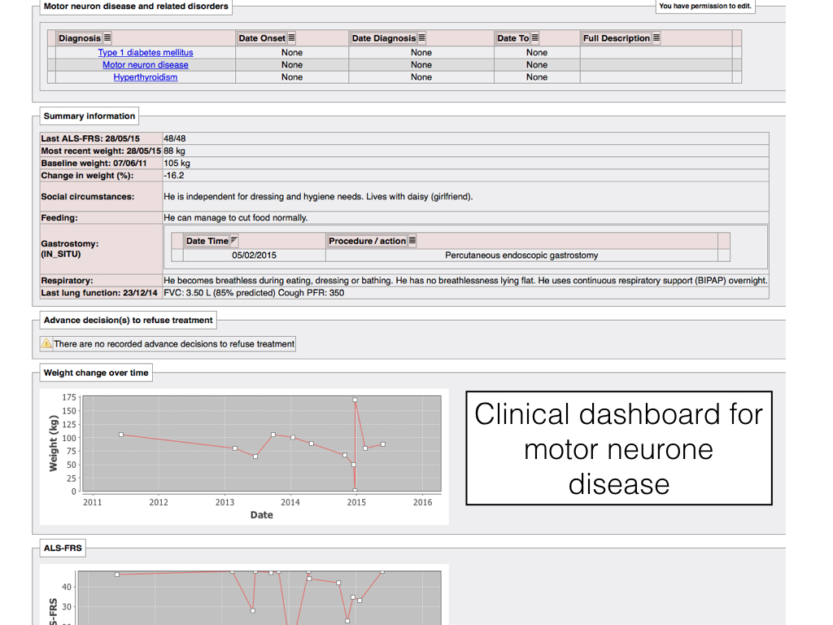This screenshot has width=833, height=625.
Task: Open the Type 1 diabetes mellitus record
Action: click(x=145, y=52)
